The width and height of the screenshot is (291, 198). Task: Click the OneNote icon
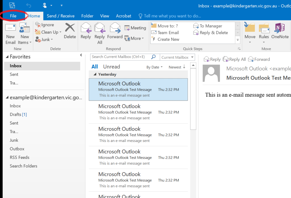coord(280,28)
